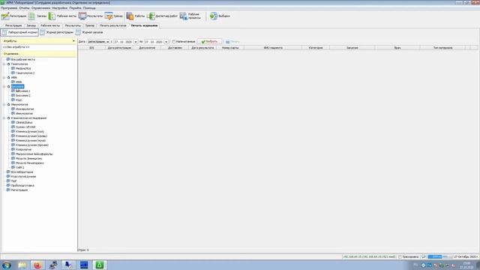The height and width of the screenshot is (270, 480).
Task: Open the Справочники menu
Action: tap(40, 8)
